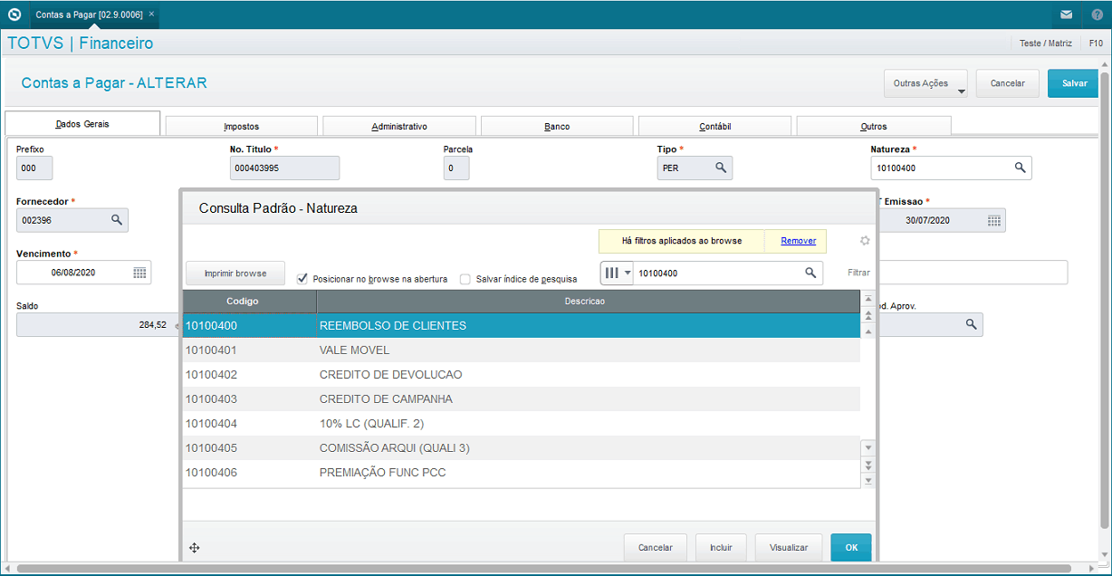1112x576 pixels.
Task: Click the Remover filter link
Action: click(x=799, y=241)
